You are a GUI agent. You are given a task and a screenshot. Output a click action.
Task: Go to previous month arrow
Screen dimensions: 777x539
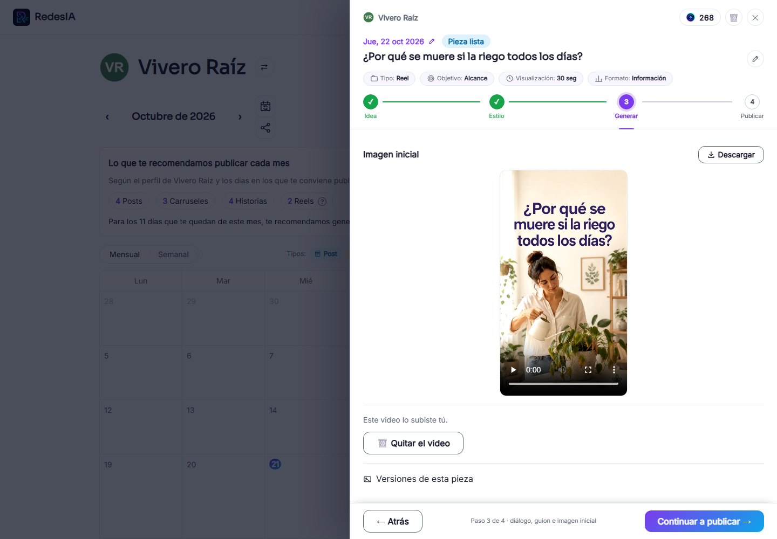(107, 116)
